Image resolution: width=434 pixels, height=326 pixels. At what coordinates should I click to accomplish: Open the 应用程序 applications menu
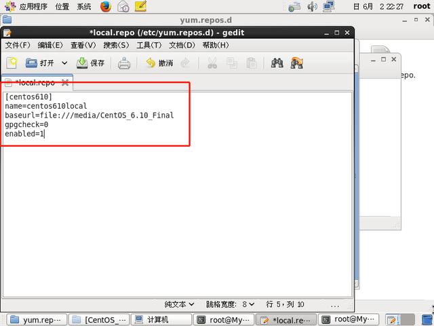26,6
